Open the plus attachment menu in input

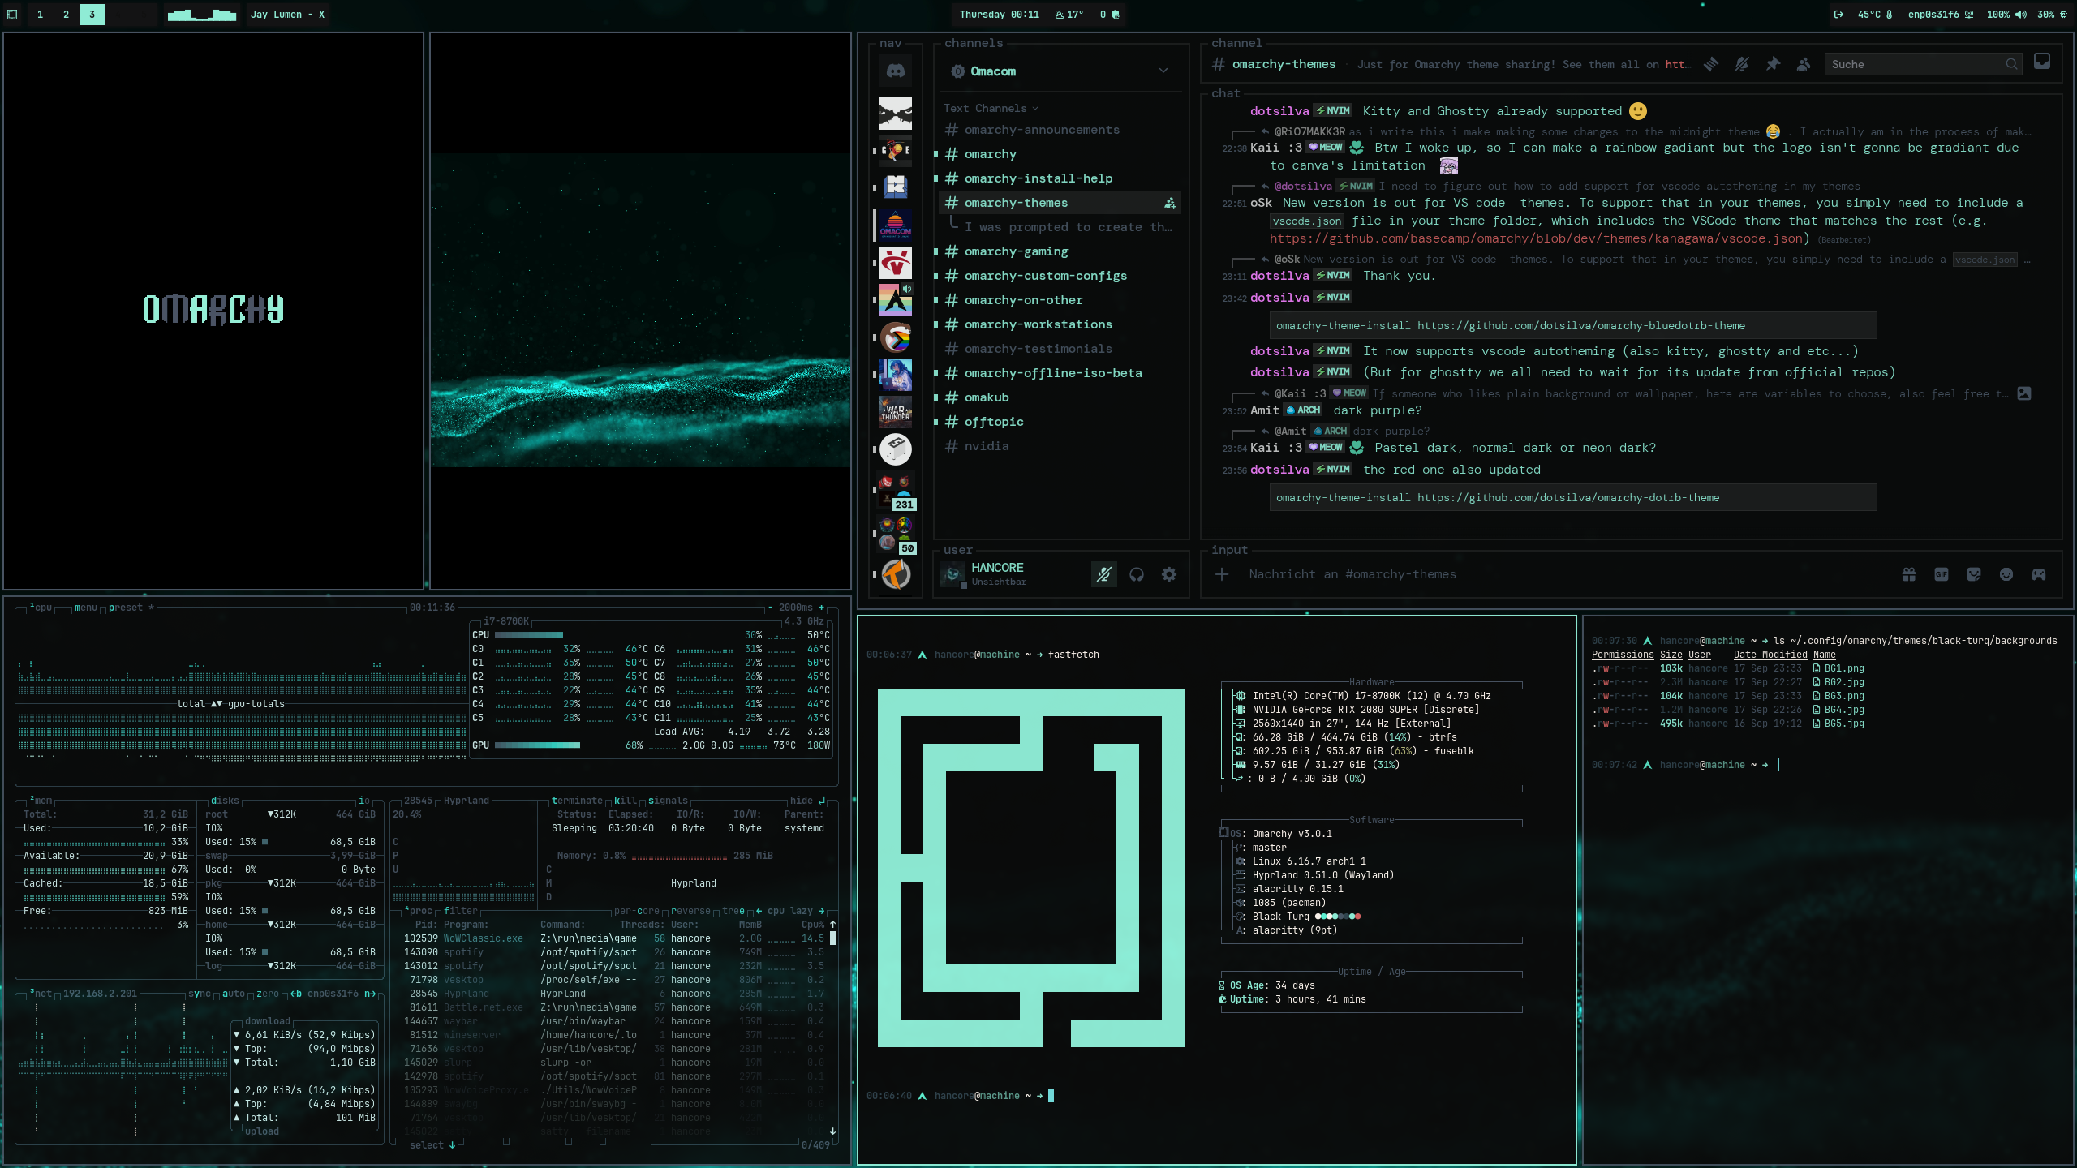(x=1222, y=574)
